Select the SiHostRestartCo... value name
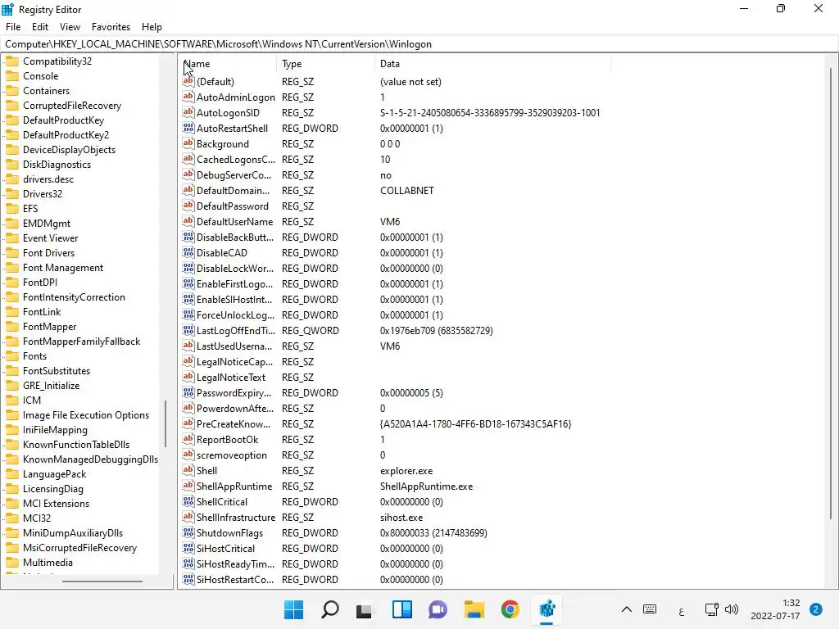The width and height of the screenshot is (839, 629). (x=235, y=579)
